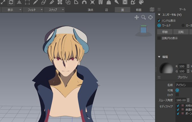Choose the dotted rectangle selection tool
The image size is (192, 122).
pyautogui.click(x=27, y=2)
